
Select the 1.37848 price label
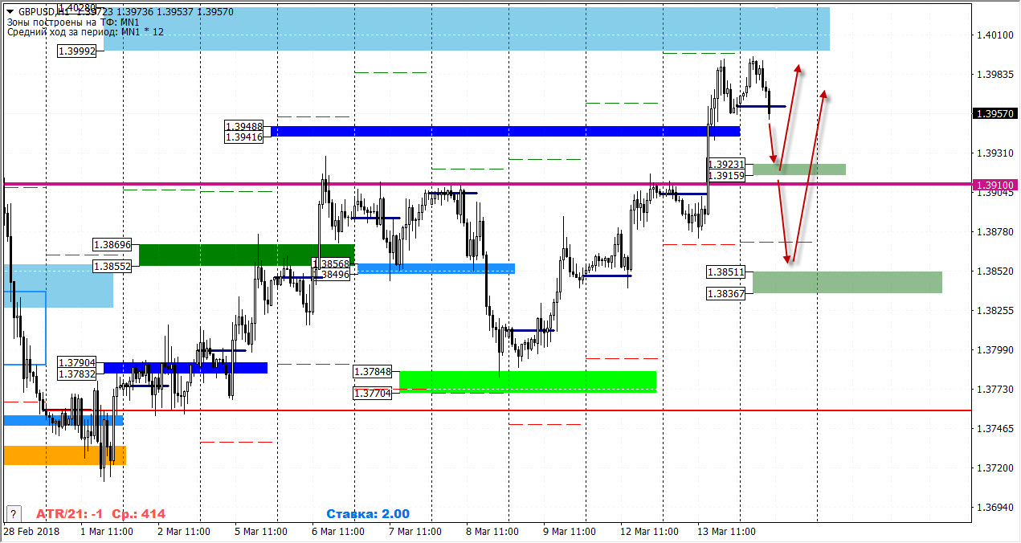[373, 372]
